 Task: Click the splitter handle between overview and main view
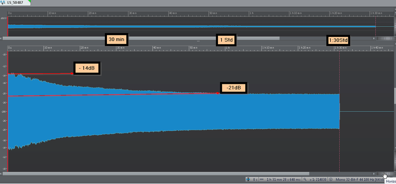point(198,41)
